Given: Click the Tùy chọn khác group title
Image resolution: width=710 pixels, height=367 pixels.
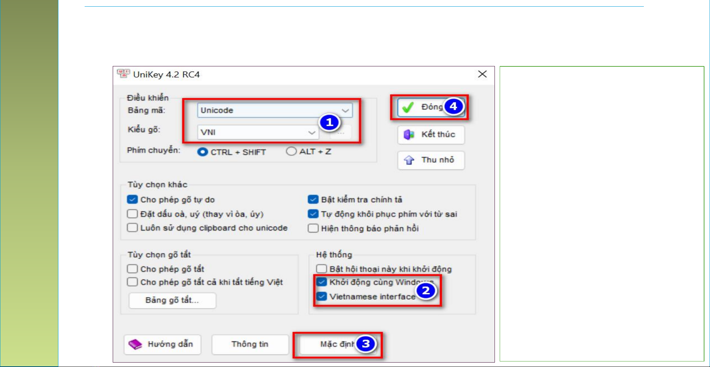Looking at the screenshot, I should 157,184.
